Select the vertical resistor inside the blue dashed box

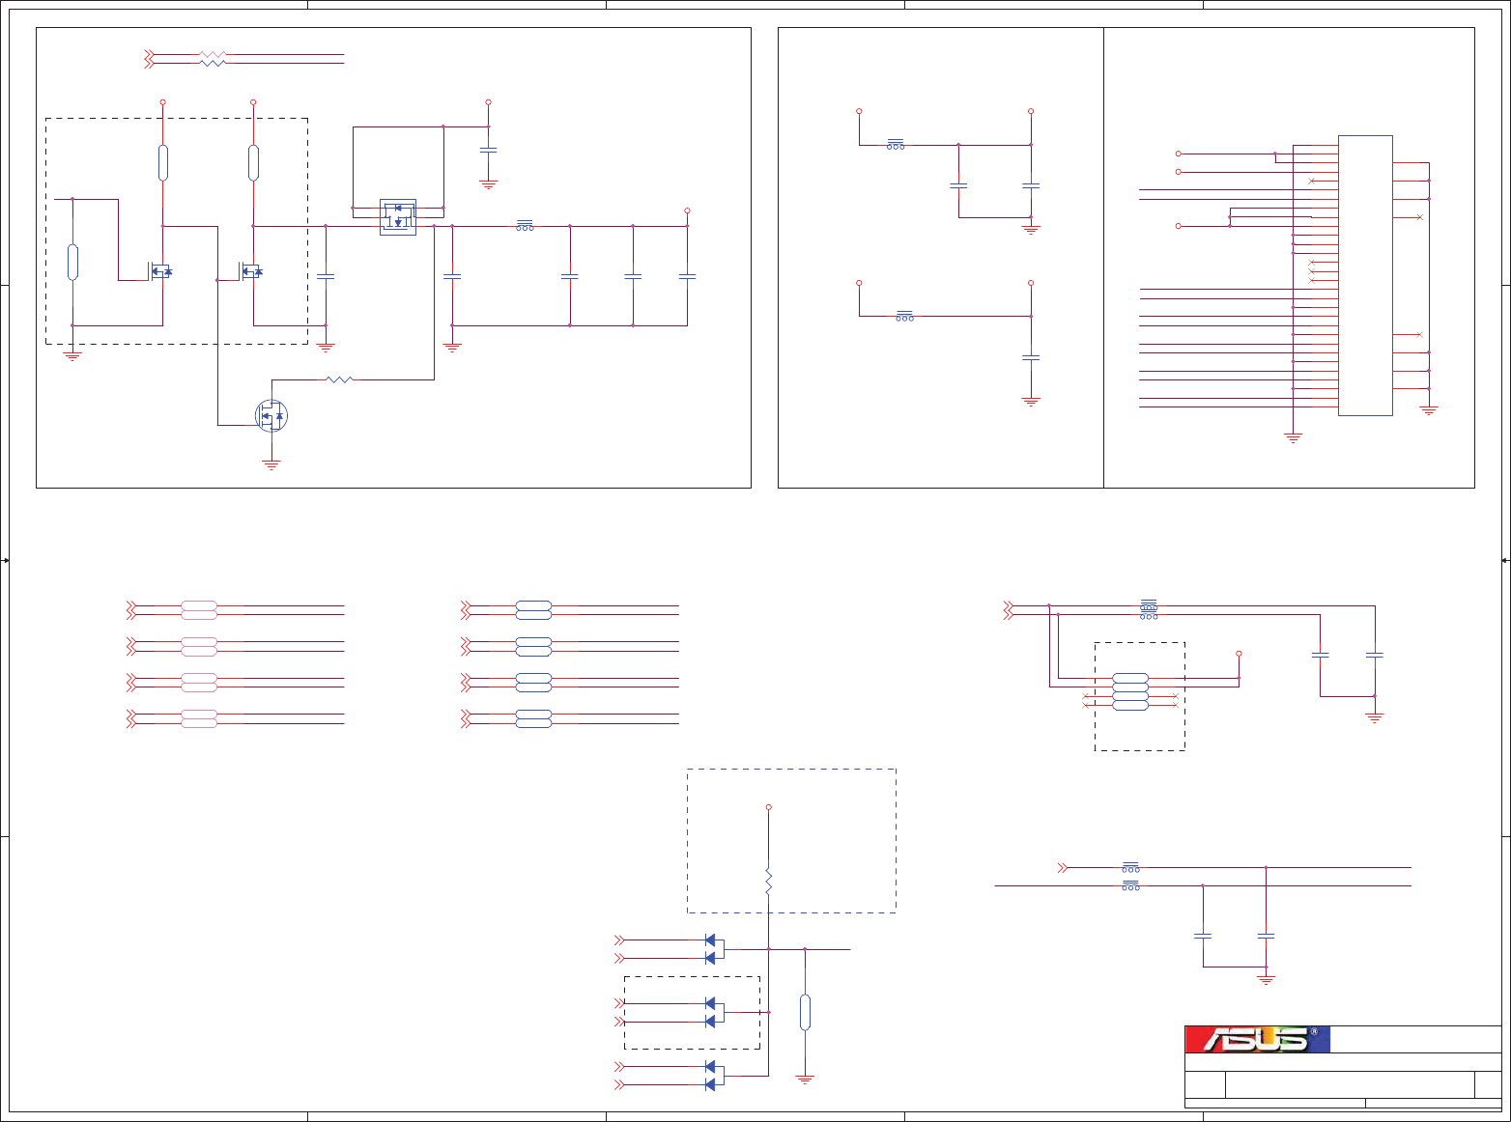click(x=768, y=882)
